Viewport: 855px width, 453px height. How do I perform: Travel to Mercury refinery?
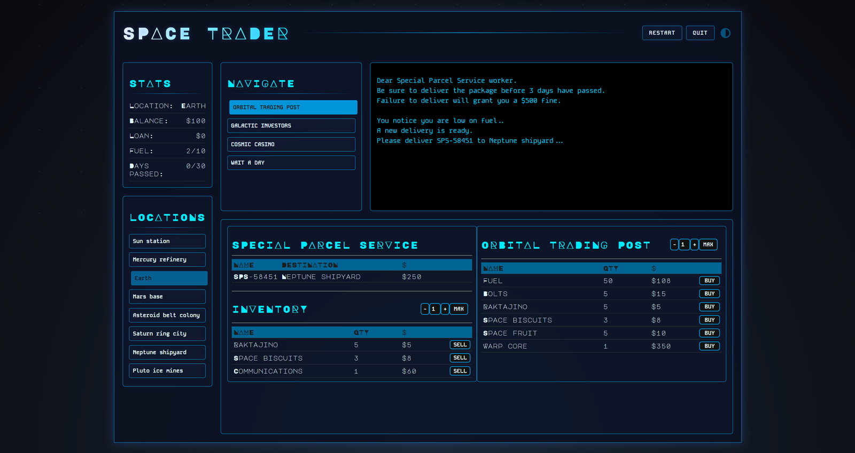coord(167,260)
